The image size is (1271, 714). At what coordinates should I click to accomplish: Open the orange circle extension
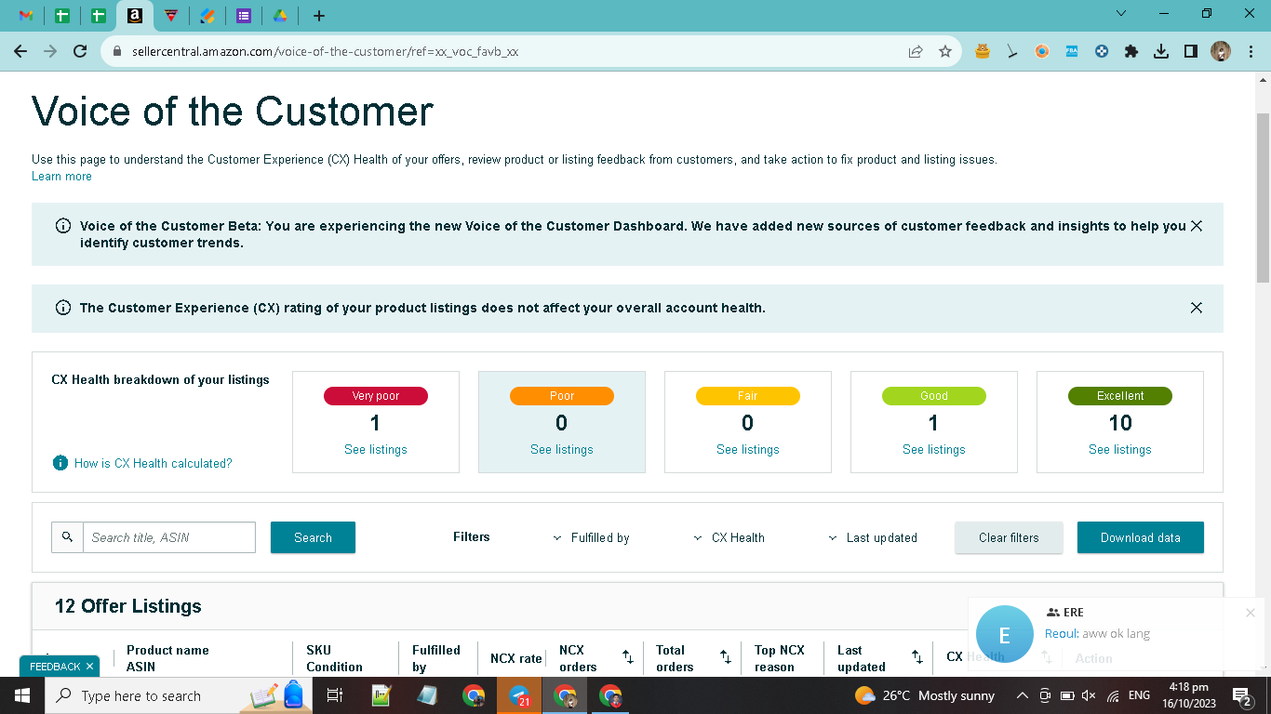[1042, 51]
